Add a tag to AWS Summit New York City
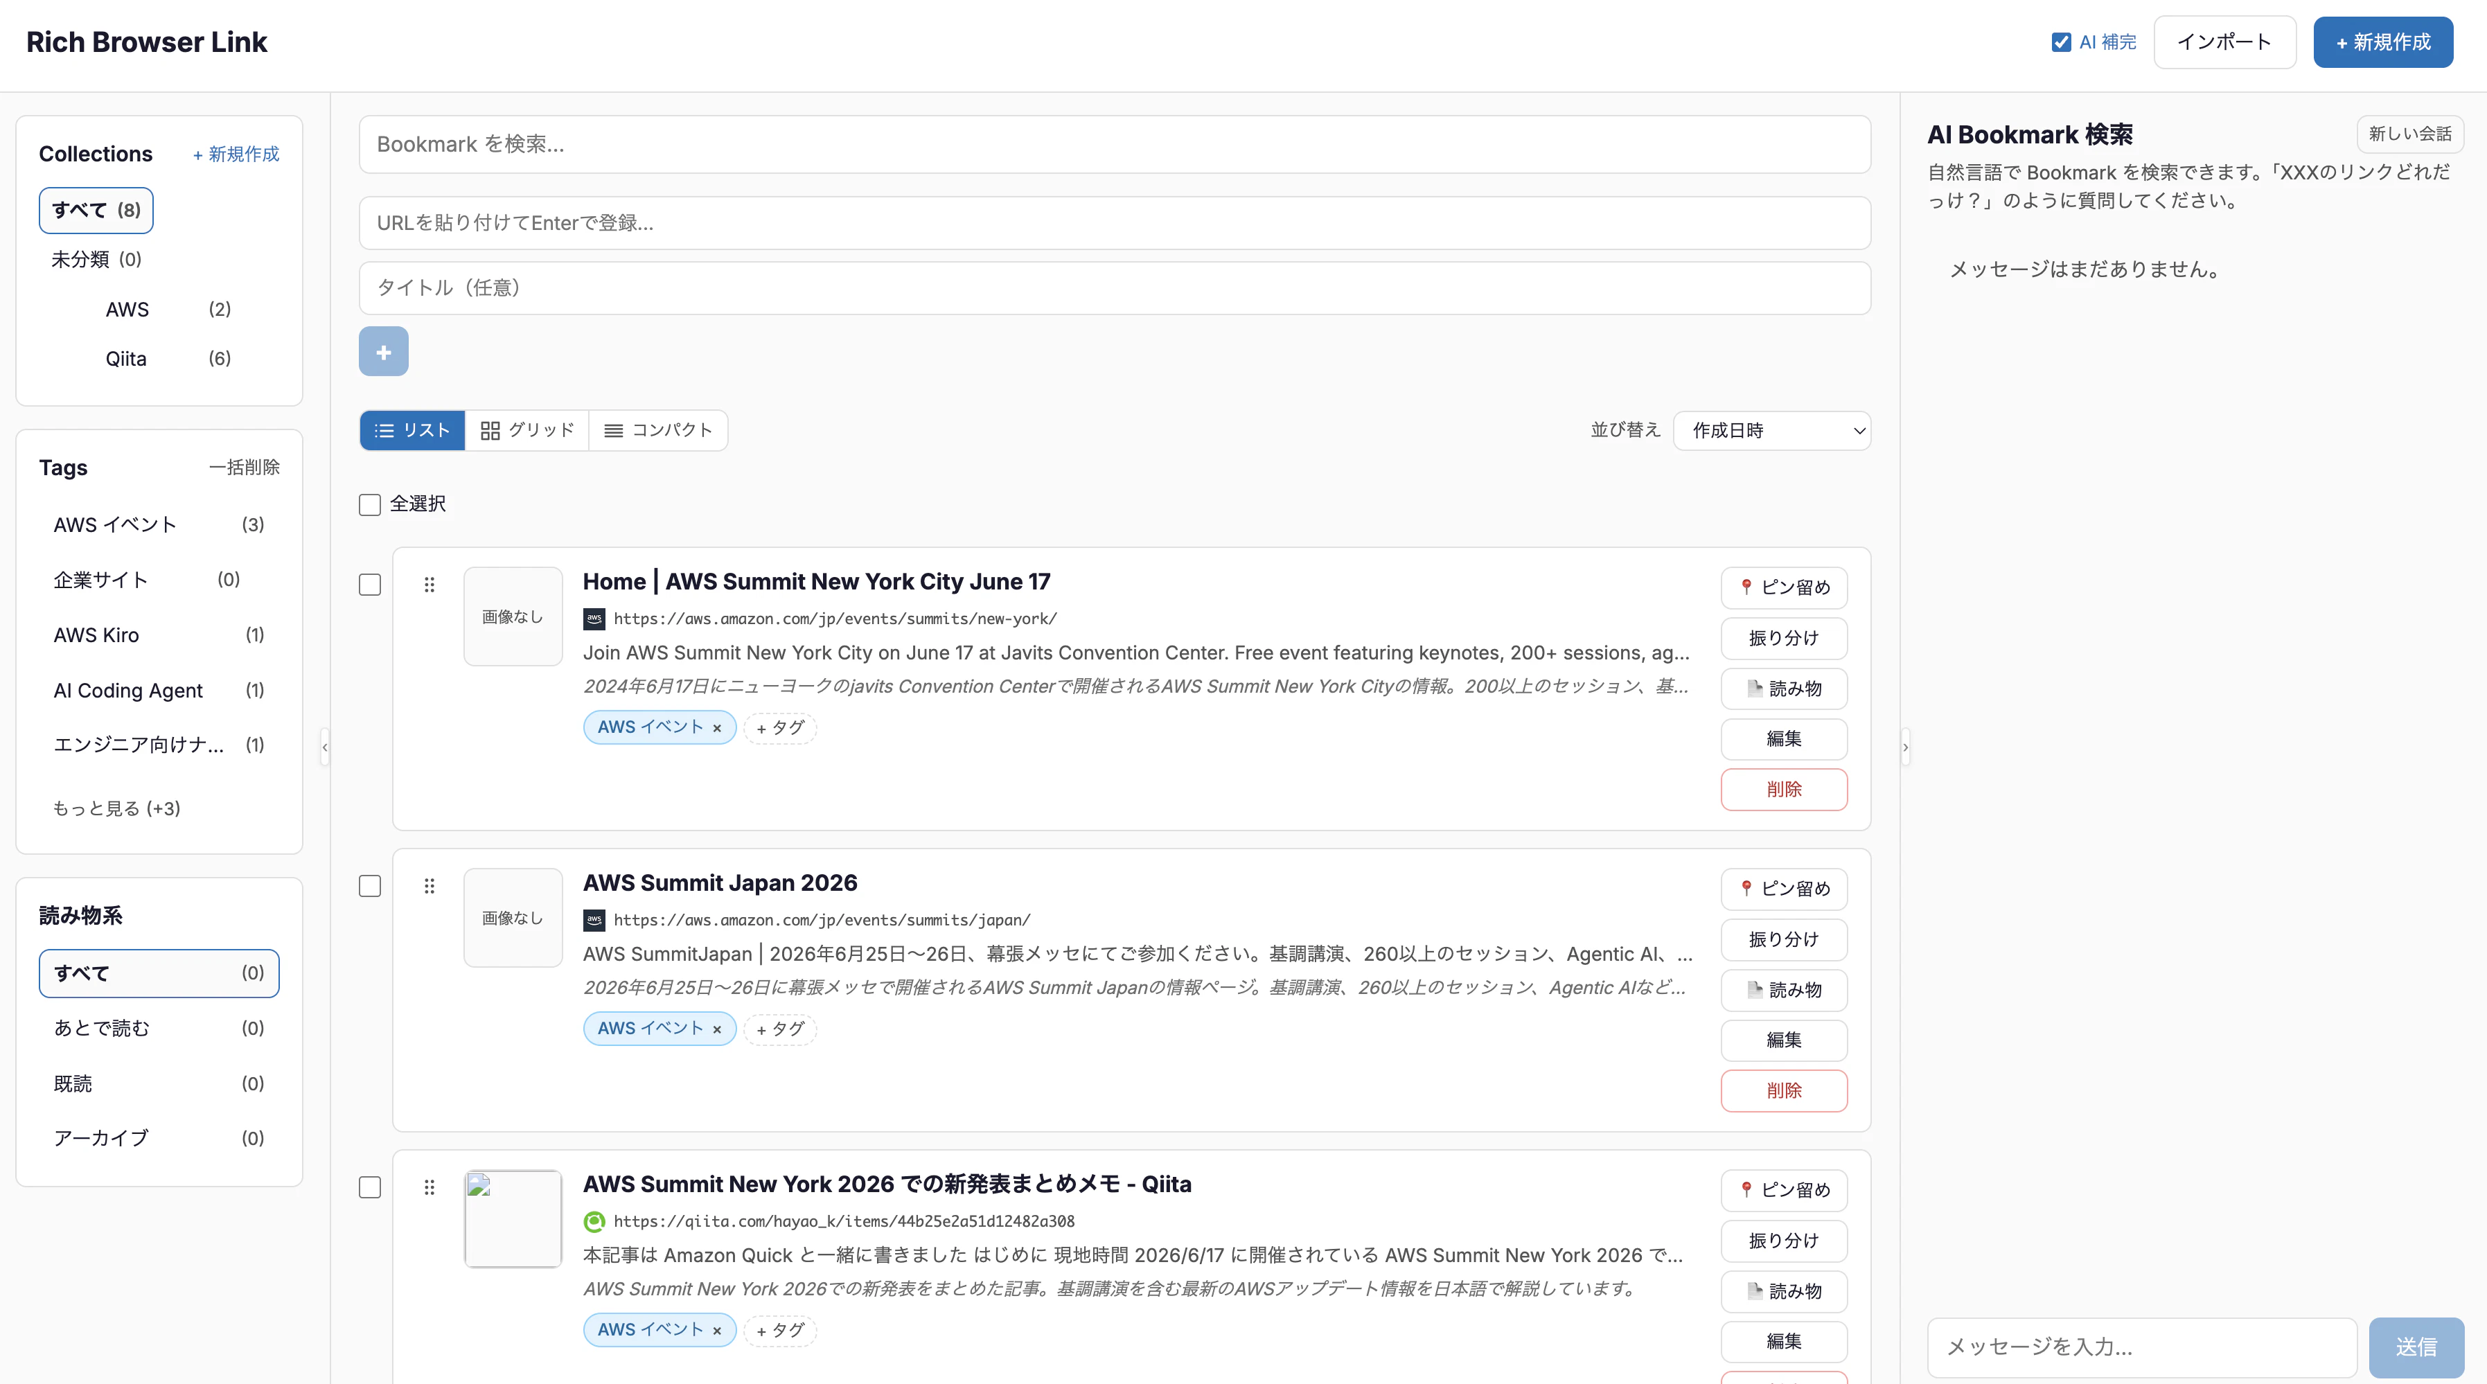This screenshot has width=2487, height=1384. tap(780, 728)
